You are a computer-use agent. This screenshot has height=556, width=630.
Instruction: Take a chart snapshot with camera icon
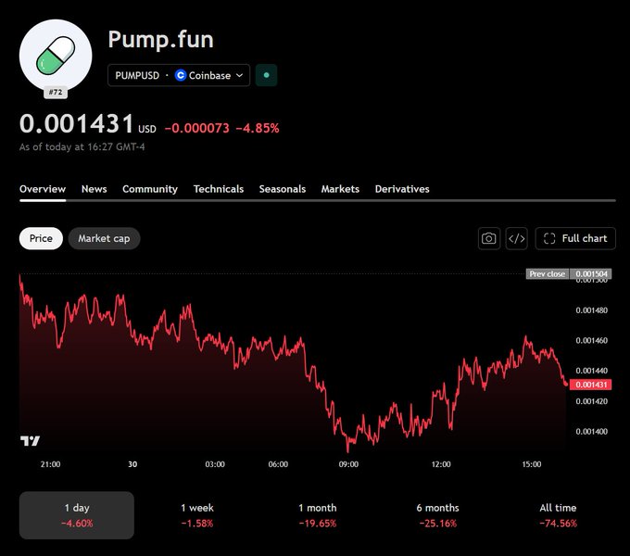tap(489, 239)
